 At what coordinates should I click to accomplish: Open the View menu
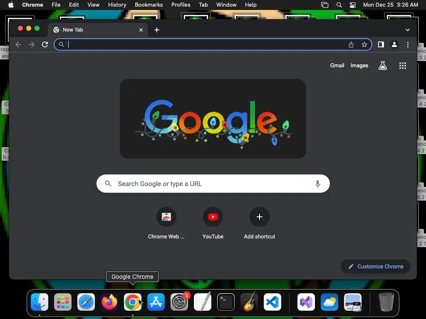tap(94, 5)
